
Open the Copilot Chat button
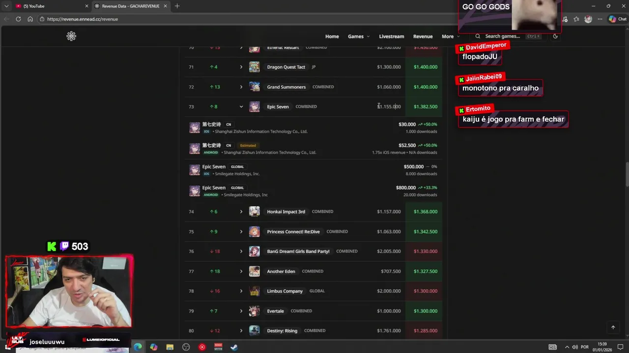click(x=618, y=19)
